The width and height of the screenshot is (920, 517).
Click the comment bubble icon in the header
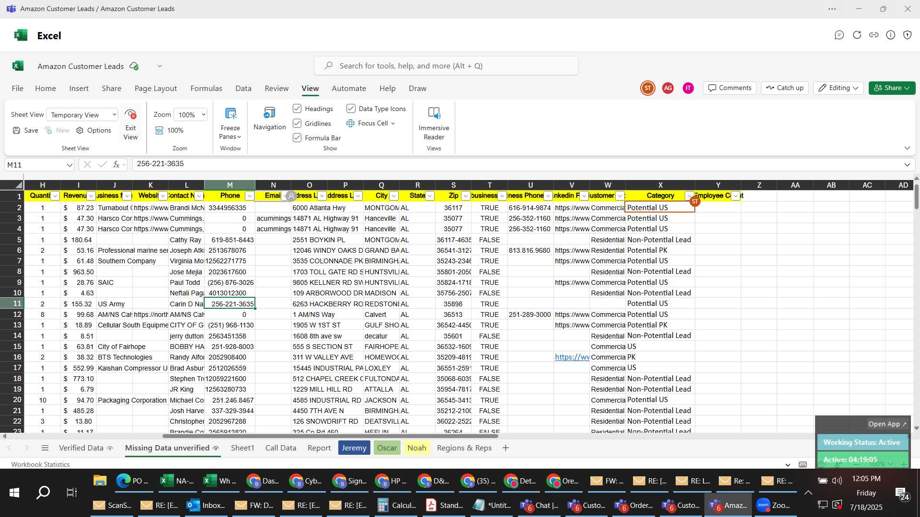click(839, 35)
